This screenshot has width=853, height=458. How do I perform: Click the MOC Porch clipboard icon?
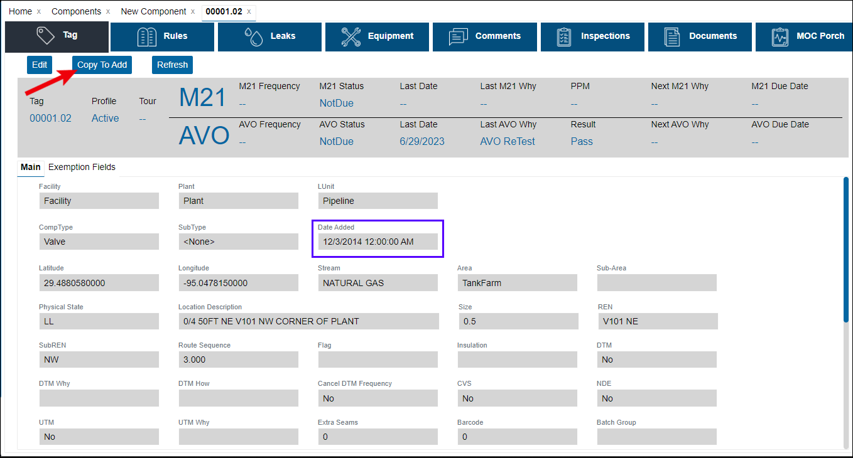(780, 36)
